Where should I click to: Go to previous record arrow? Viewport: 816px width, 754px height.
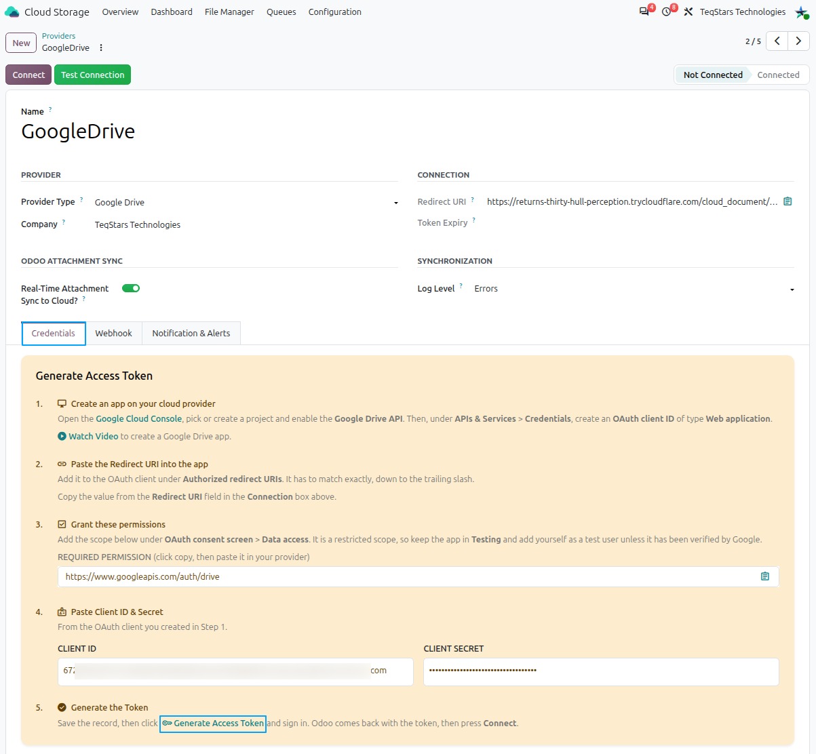pos(777,41)
